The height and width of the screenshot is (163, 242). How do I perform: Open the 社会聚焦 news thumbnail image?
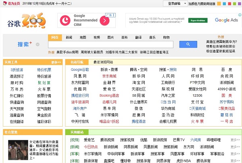(18, 150)
